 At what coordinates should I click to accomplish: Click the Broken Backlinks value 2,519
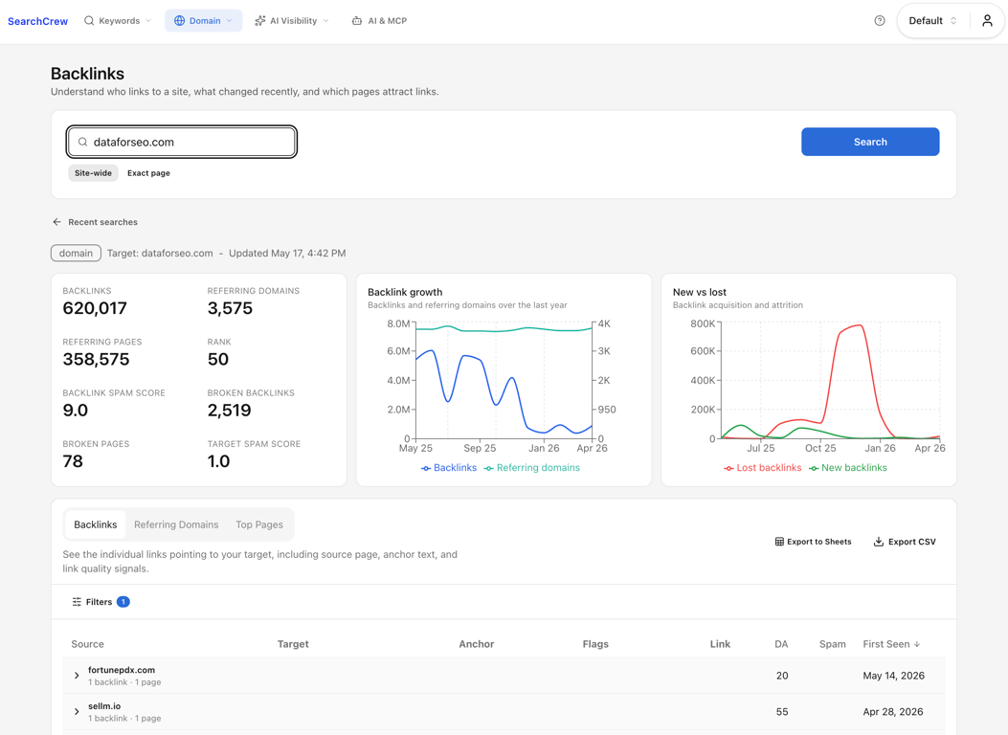229,410
